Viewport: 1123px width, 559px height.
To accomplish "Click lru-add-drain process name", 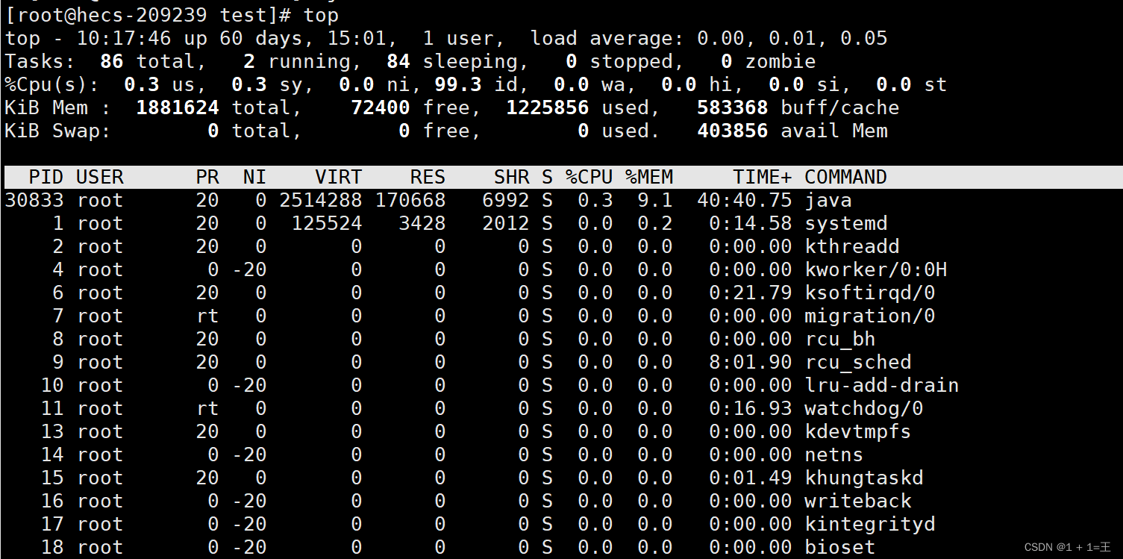I will coord(881,386).
